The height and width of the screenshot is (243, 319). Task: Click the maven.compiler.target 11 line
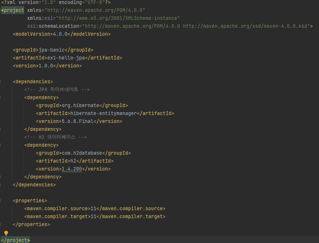point(95,216)
